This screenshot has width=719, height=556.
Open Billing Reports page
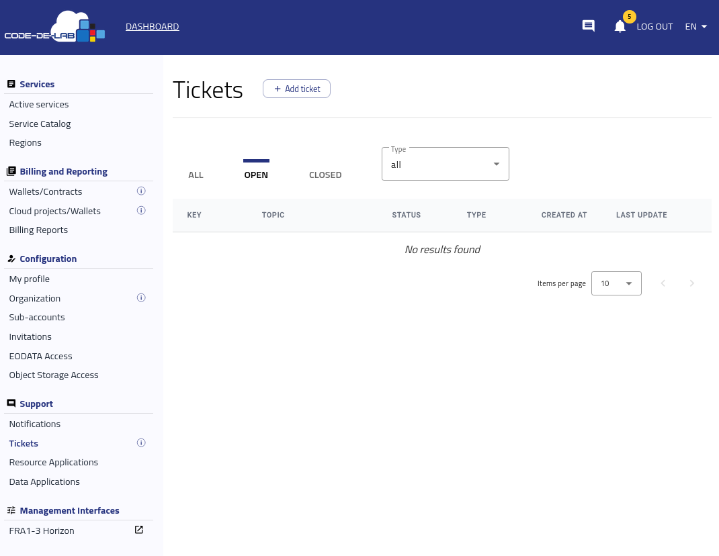coord(38,230)
